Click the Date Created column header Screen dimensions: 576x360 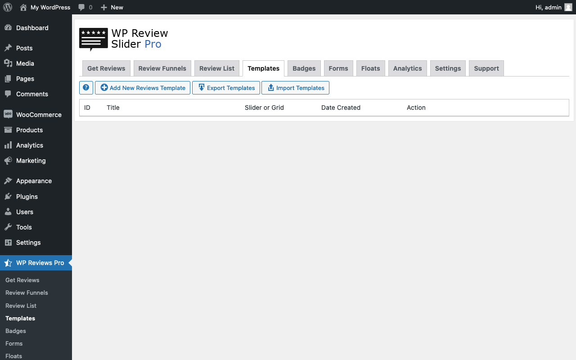pyautogui.click(x=341, y=108)
